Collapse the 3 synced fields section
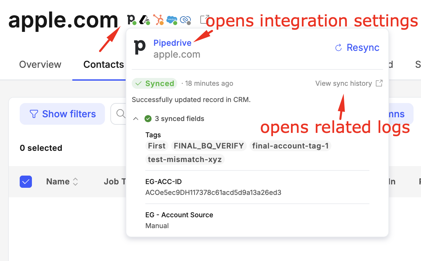421x261 pixels. click(x=136, y=119)
